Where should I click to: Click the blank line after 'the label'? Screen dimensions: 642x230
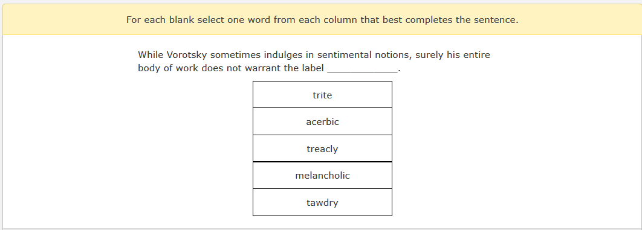[362, 69]
